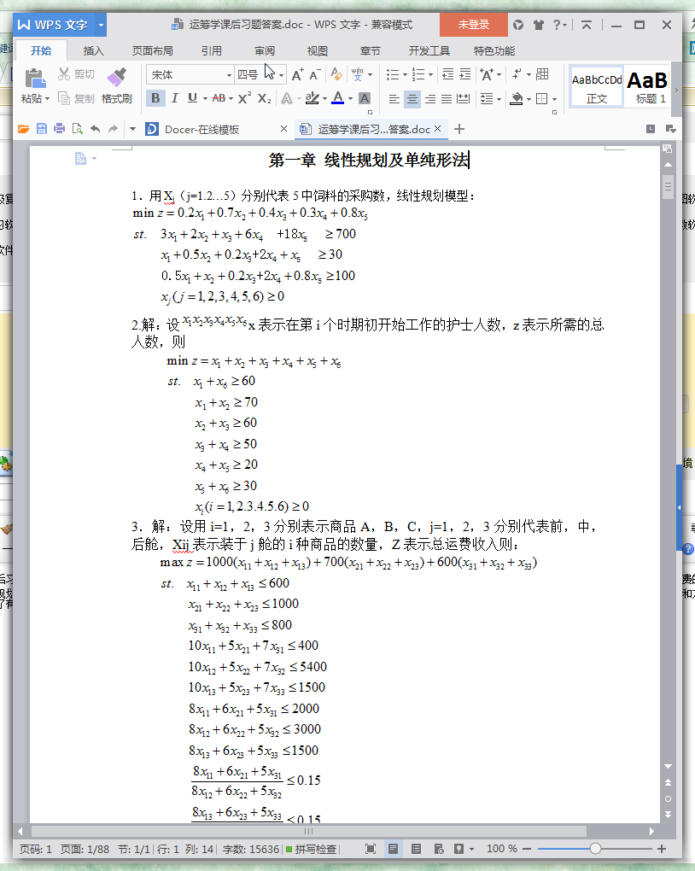Close the 运筹学课后习题答案.doc tab
Image resolution: width=695 pixels, height=871 pixels.
[x=438, y=128]
